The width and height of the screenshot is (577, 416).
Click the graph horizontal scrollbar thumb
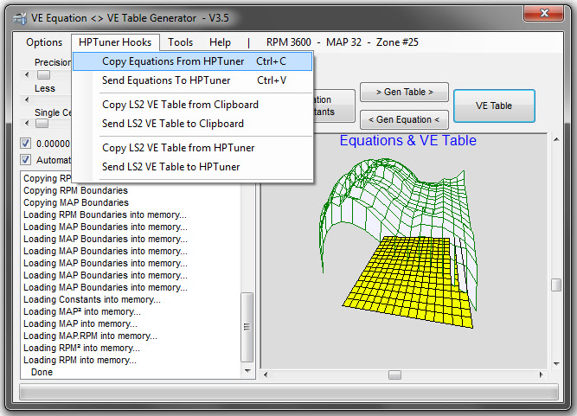pyautogui.click(x=394, y=374)
